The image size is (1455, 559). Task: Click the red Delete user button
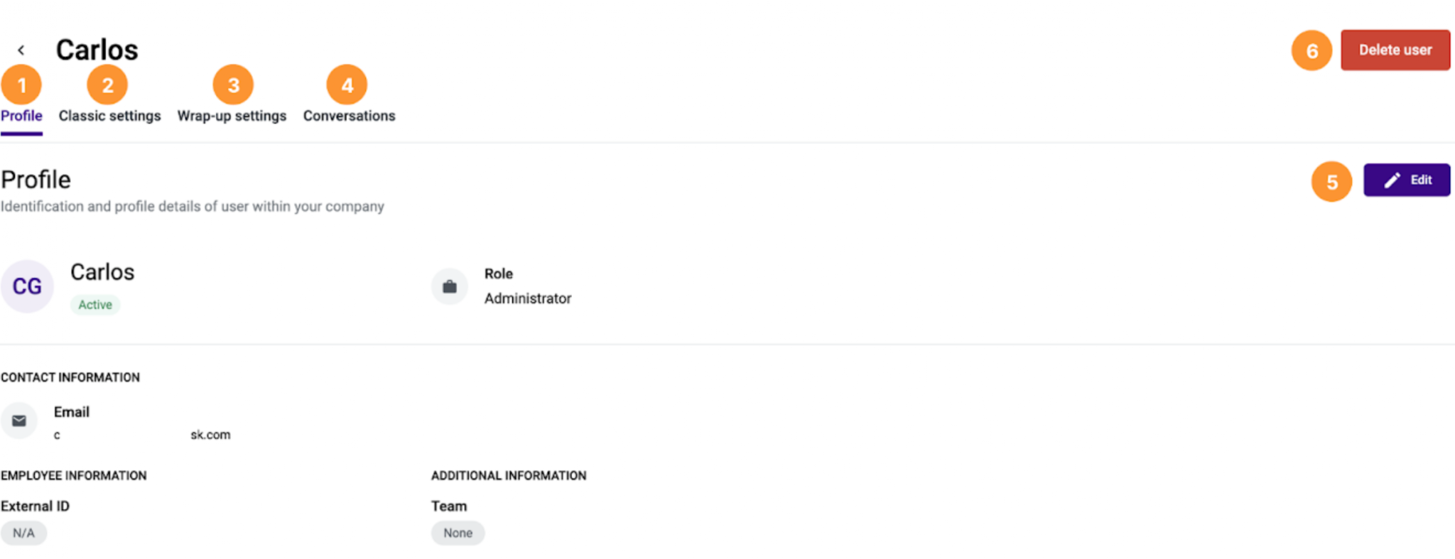tap(1395, 50)
